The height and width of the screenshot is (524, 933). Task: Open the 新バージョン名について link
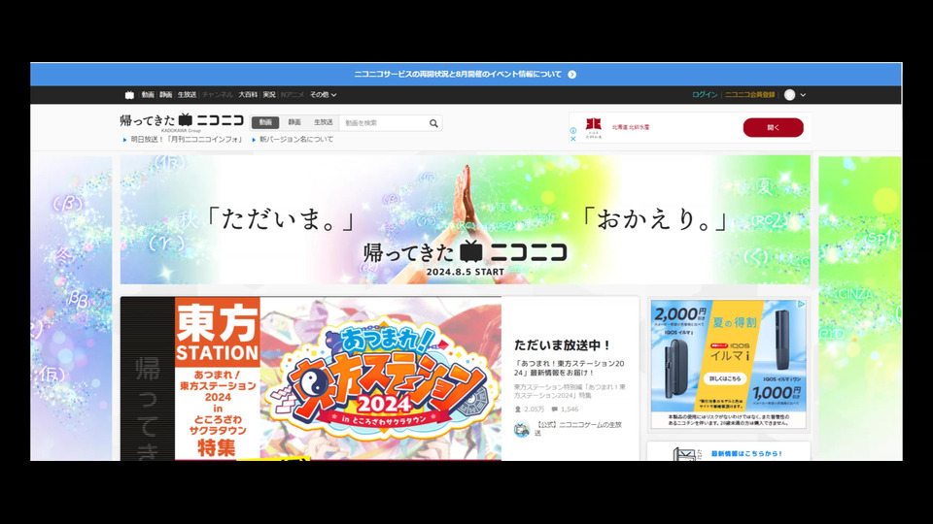click(295, 140)
